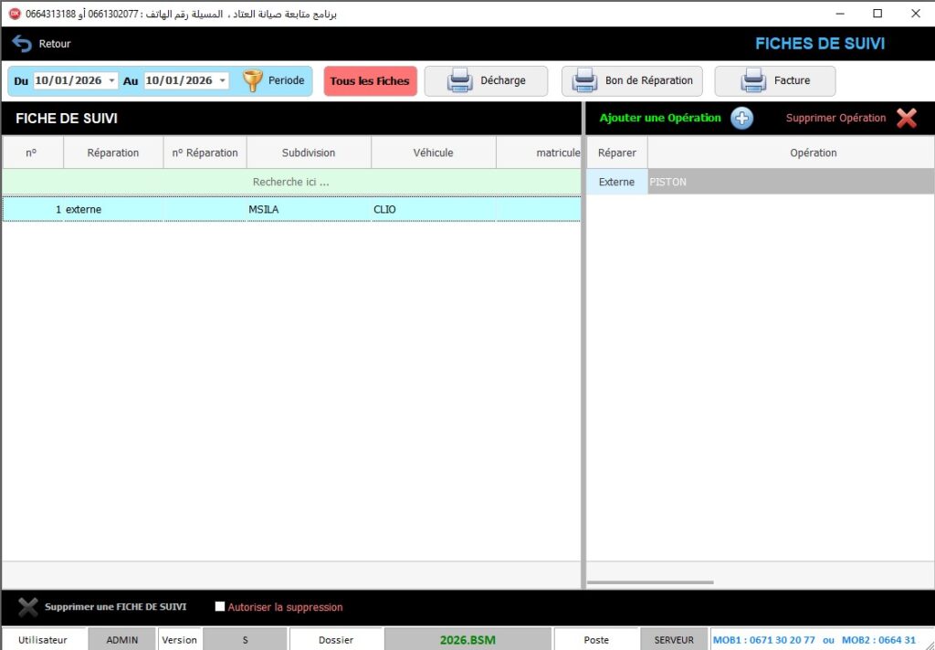Click the Bon de Réparation printer icon
This screenshot has width=935, height=650.
[584, 81]
